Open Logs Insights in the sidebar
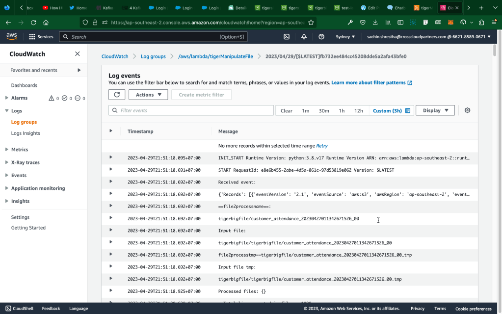Screen dimensions: 502x314 [26, 133]
